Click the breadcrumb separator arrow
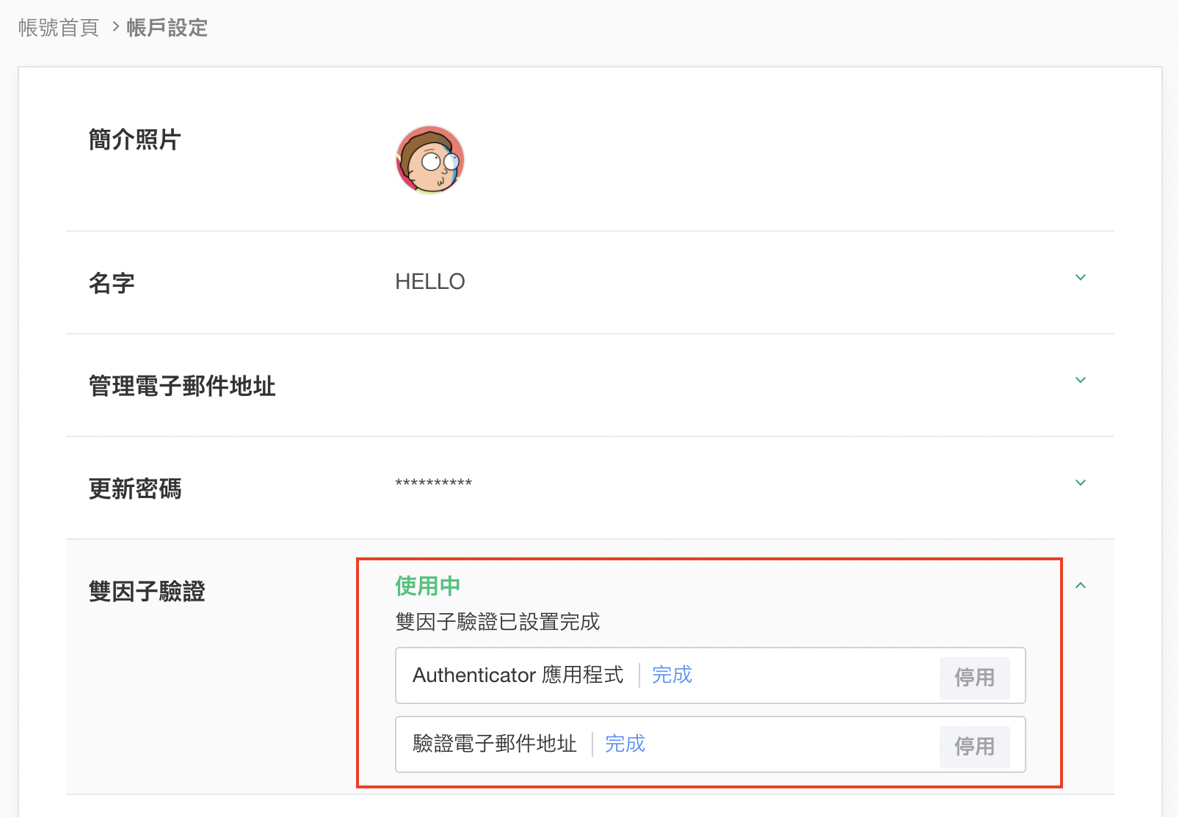Image resolution: width=1179 pixels, height=817 pixels. [115, 27]
